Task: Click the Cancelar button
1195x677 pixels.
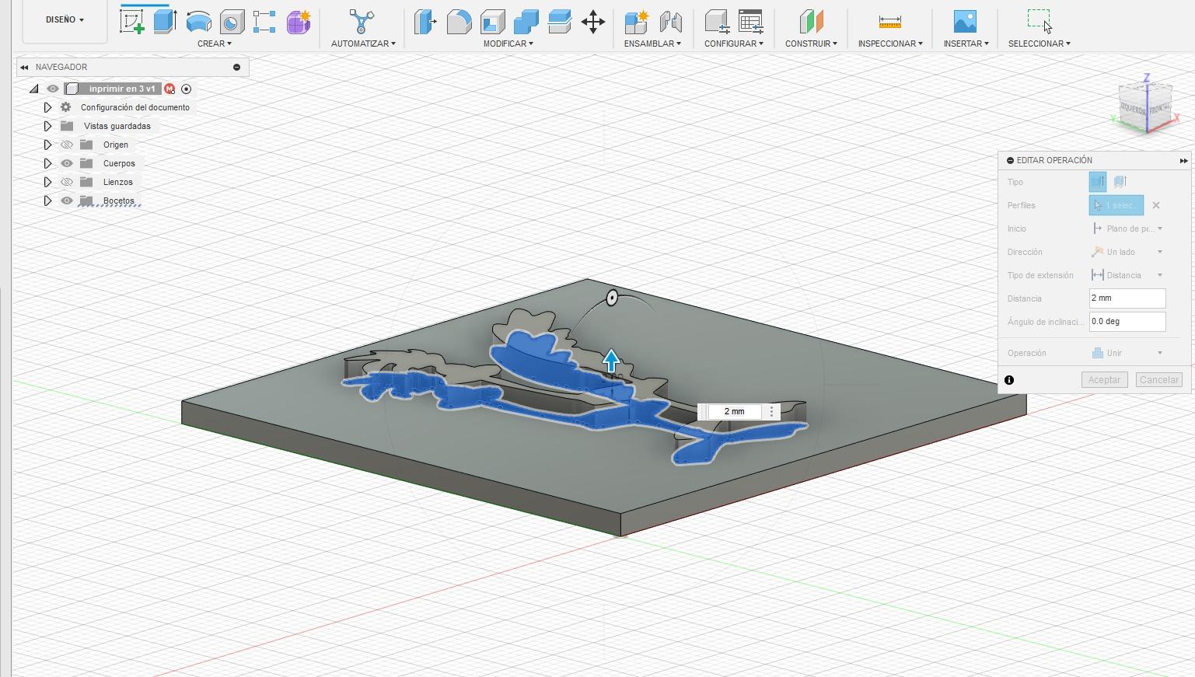Action: click(x=1158, y=380)
